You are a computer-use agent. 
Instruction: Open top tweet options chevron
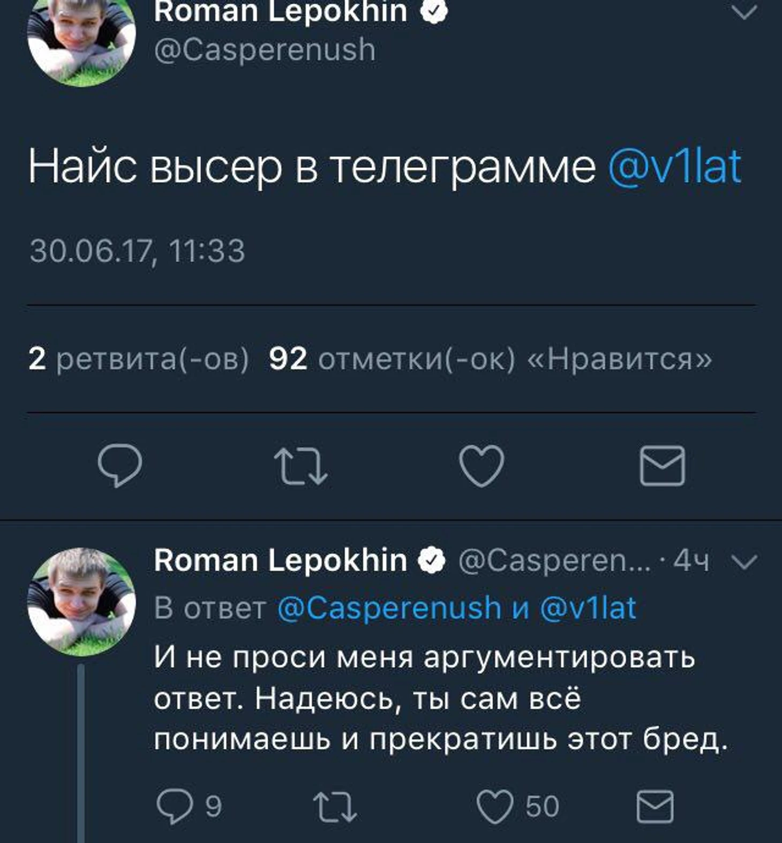(x=744, y=12)
